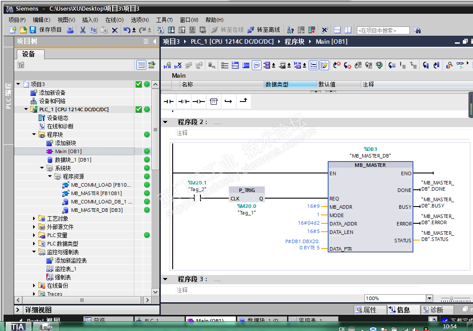Open the 诊断 diagnostics tab
473x331 pixels.
click(437, 310)
